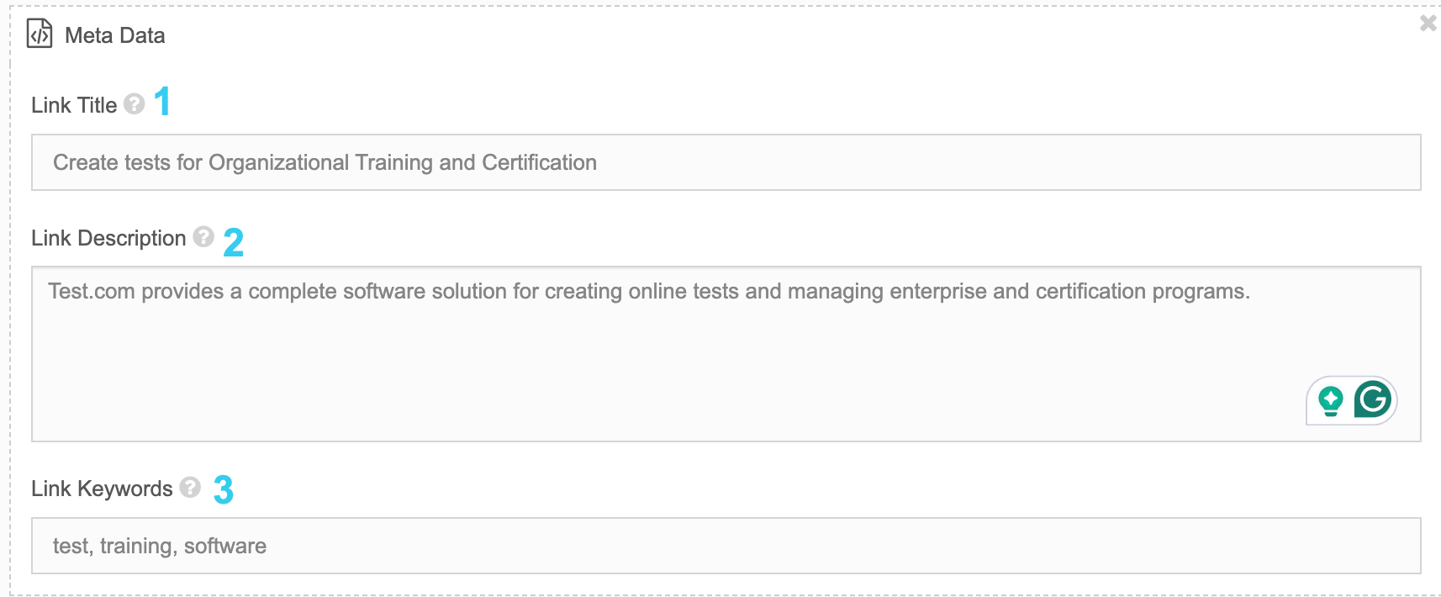Click the blue number 2 marker
This screenshot has width=1441, height=597.
[x=234, y=243]
